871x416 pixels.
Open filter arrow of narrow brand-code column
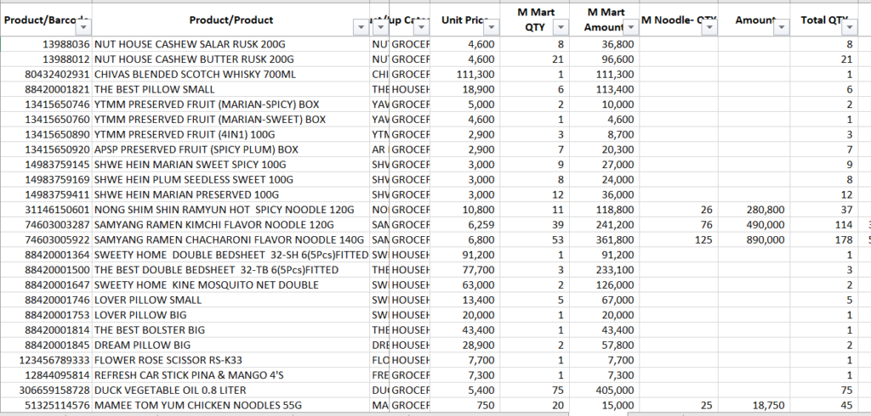(x=380, y=27)
